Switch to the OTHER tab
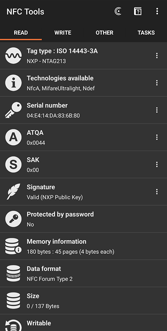Viewport: 167px width, 331px height. [x=104, y=33]
